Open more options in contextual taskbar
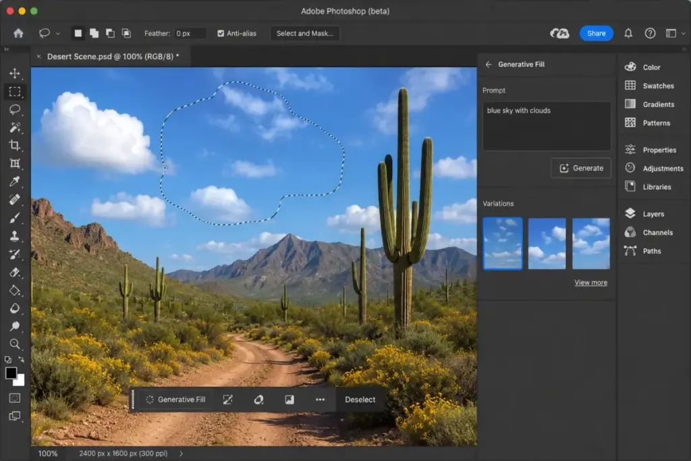This screenshot has height=461, width=691. click(x=320, y=400)
